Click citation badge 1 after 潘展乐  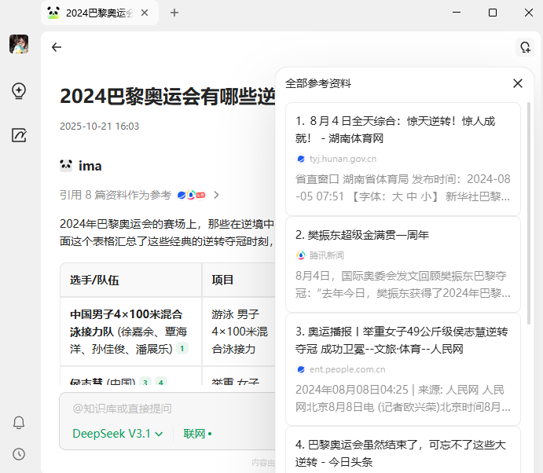tap(182, 349)
